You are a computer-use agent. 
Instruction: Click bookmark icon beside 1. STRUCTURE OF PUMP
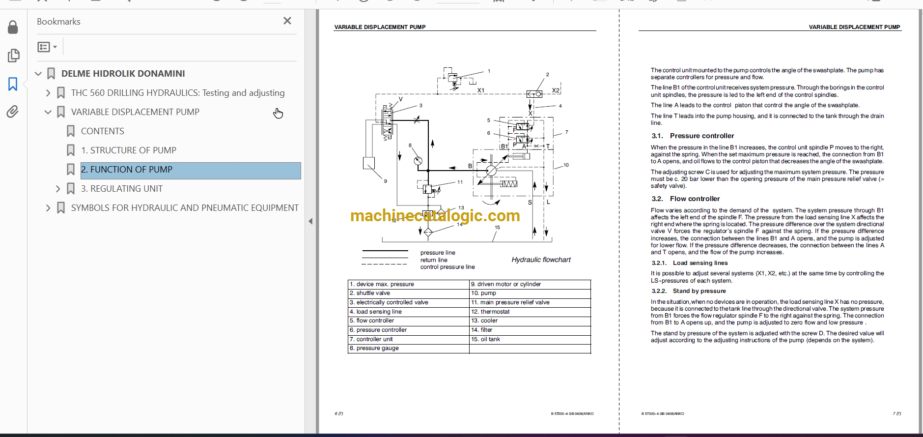pos(71,150)
